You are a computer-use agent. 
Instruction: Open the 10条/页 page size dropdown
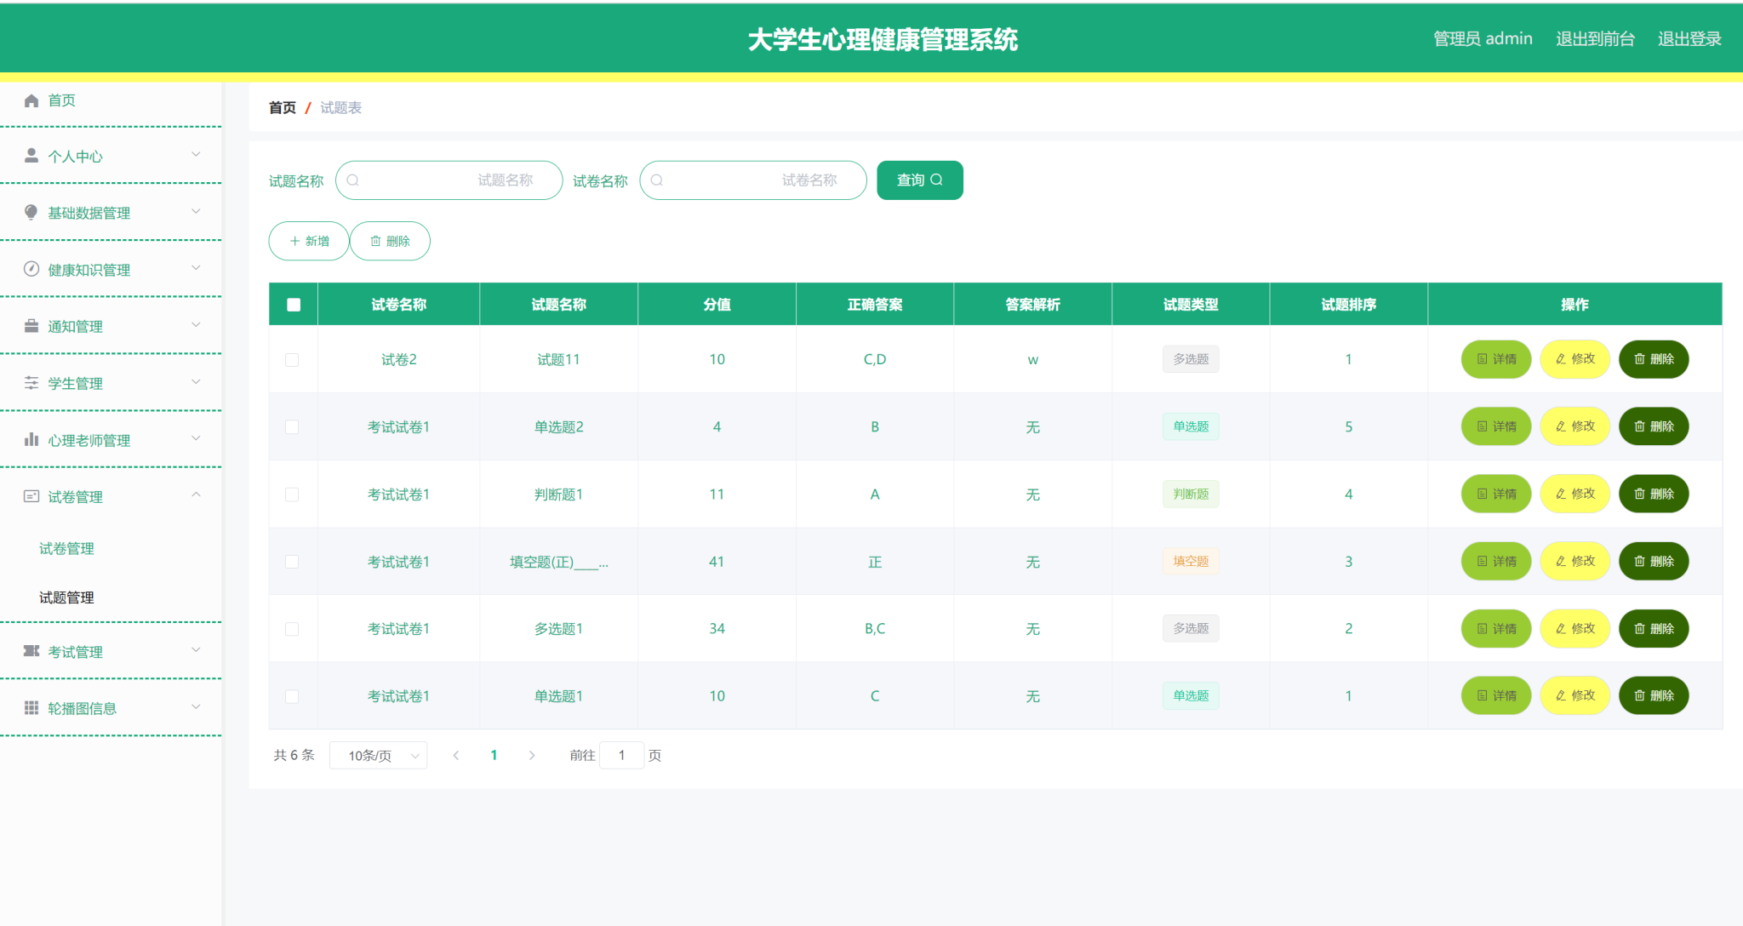tap(378, 754)
